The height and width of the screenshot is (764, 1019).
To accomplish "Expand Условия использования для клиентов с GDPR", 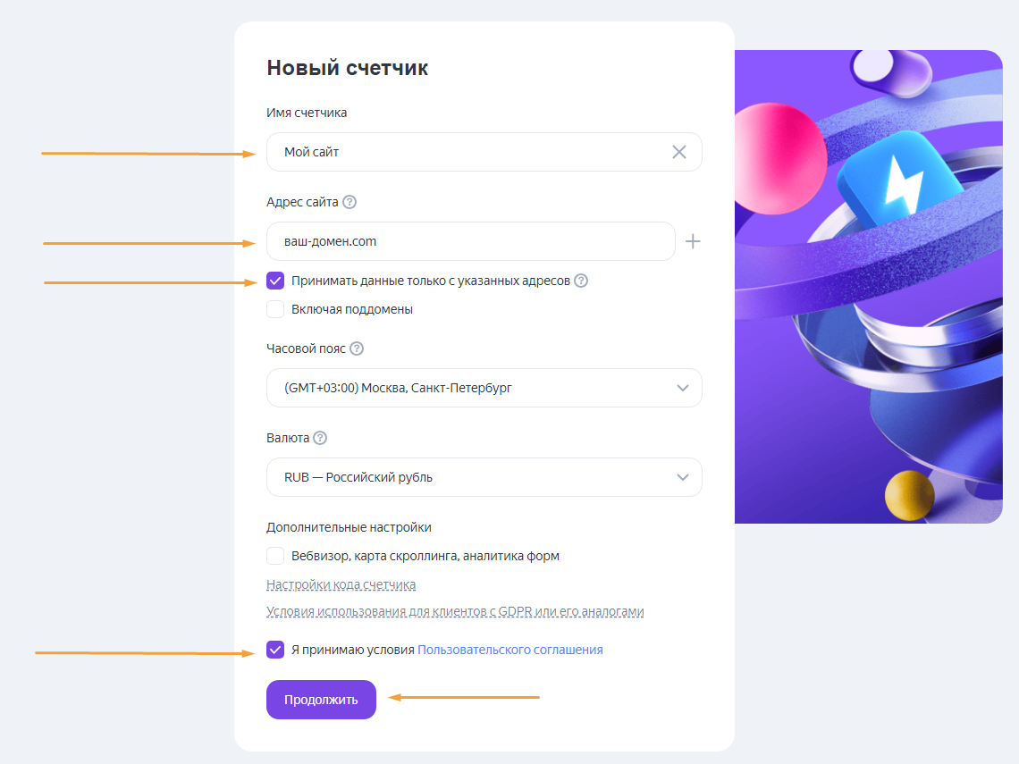I will (x=455, y=612).
